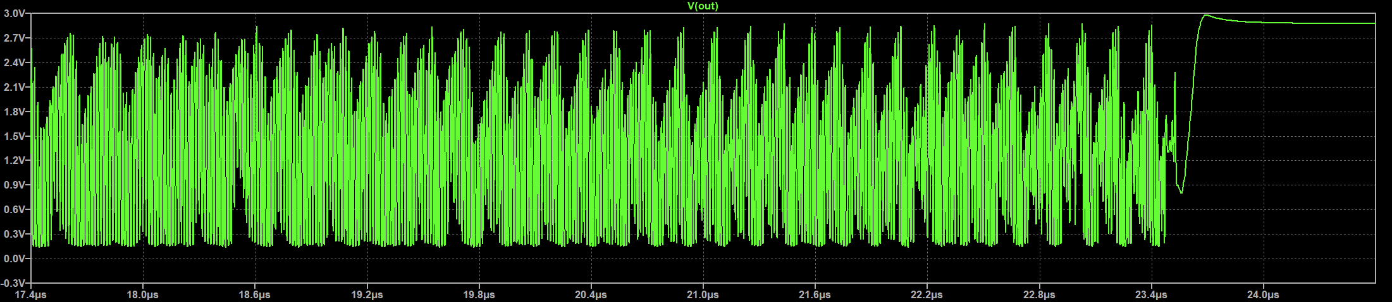This screenshot has height=302, width=1392.
Task: Click the waveform dip bottom before final rise
Action: [1181, 192]
